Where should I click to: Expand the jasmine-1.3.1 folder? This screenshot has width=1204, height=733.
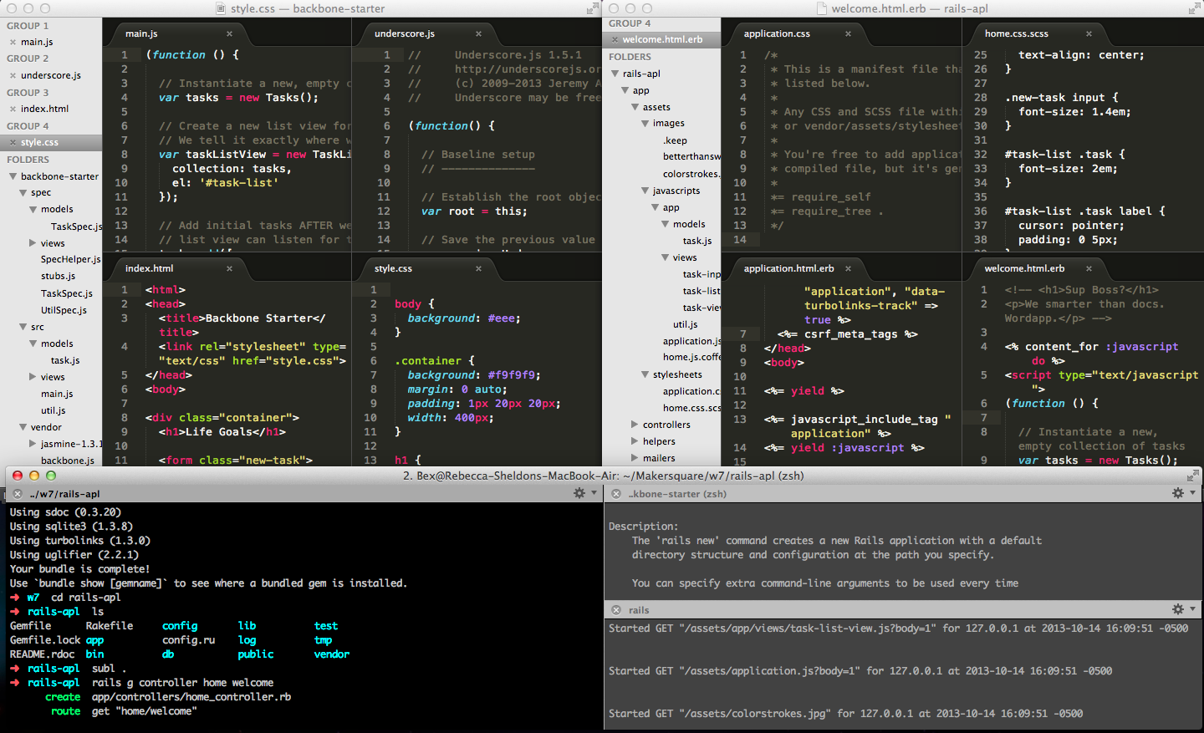33,444
